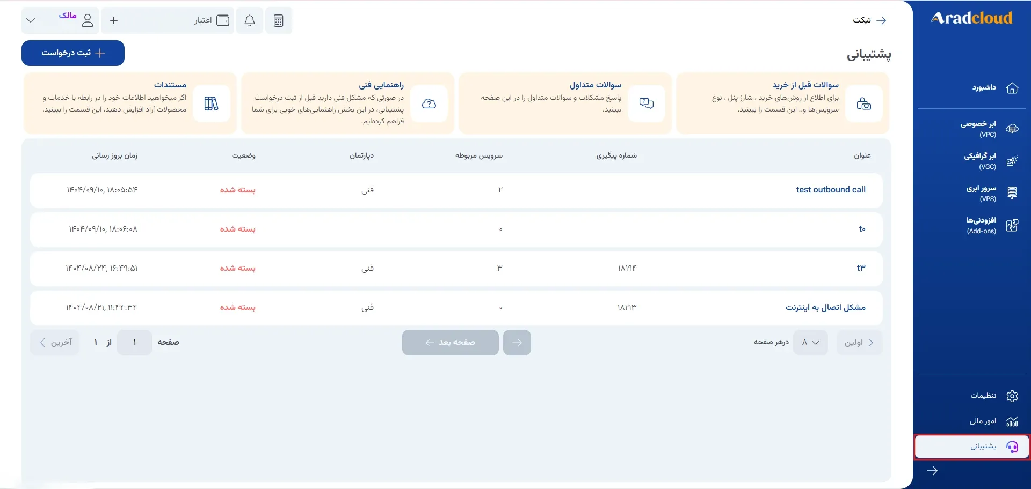Open افزودنی‌ها (Add-ons) puzzle icon
The width and height of the screenshot is (1031, 489).
point(1012,225)
